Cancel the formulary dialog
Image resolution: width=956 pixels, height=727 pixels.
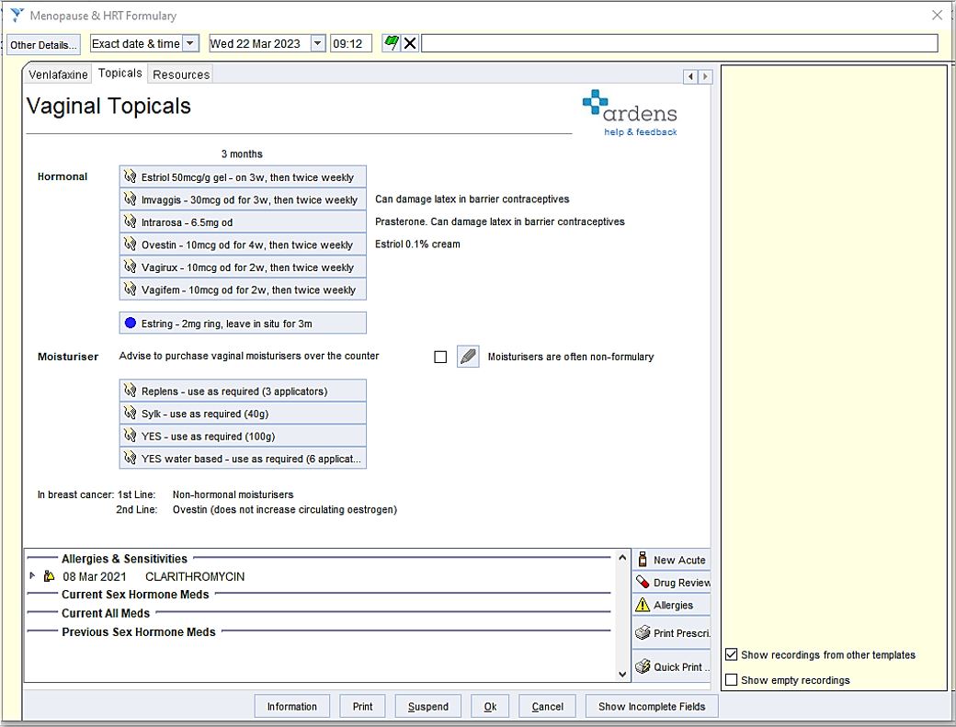[548, 706]
